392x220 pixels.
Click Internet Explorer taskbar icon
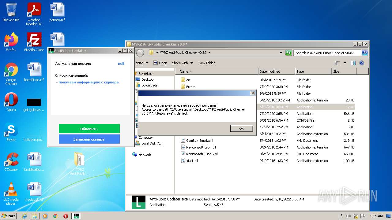pos(24,216)
